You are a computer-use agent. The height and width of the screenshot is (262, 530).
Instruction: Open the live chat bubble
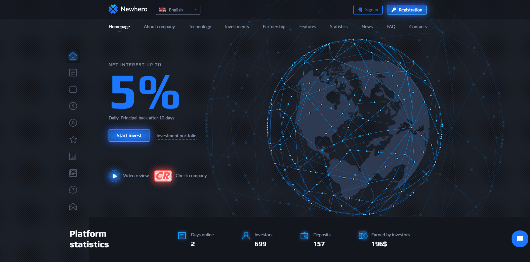tap(519, 239)
